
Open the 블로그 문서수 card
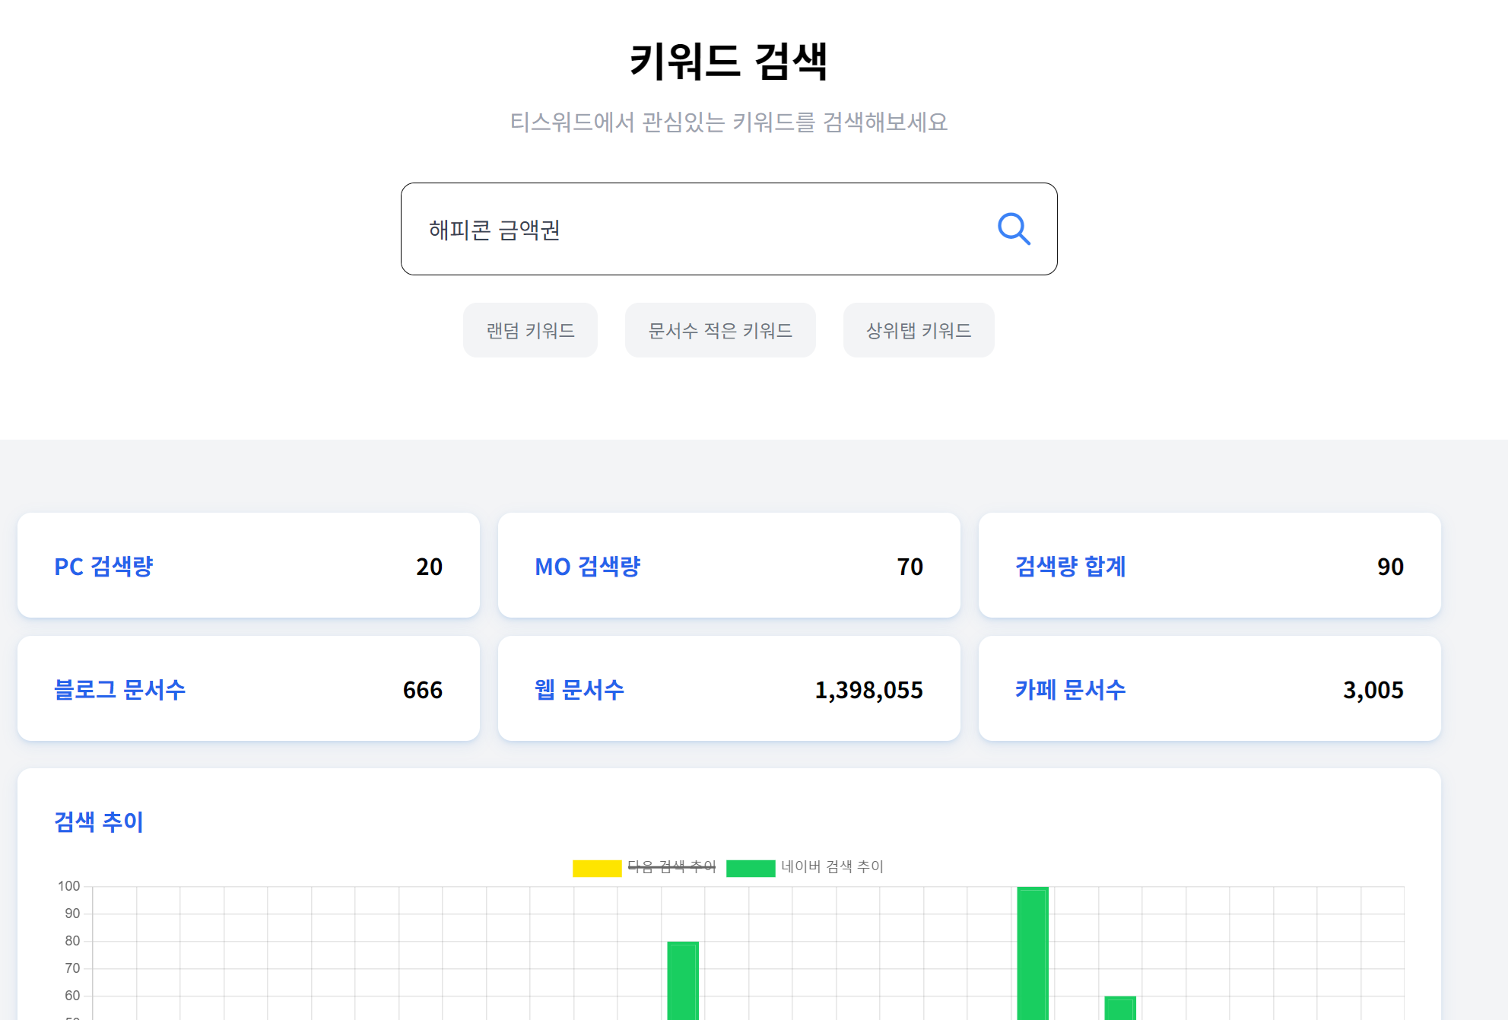(x=249, y=689)
